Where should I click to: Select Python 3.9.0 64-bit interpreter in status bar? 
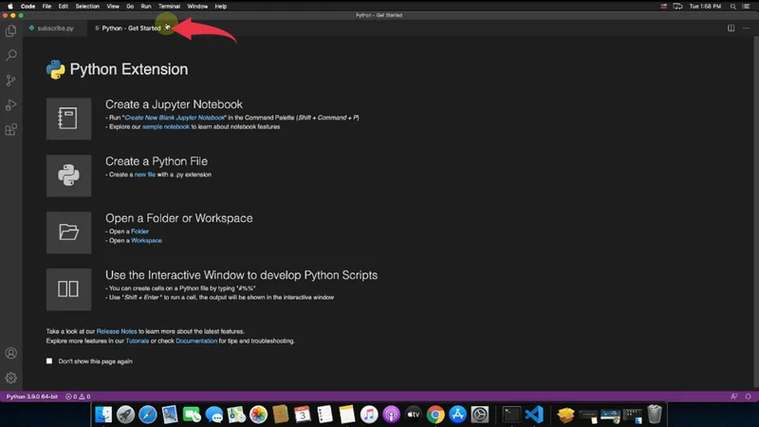[31, 396]
